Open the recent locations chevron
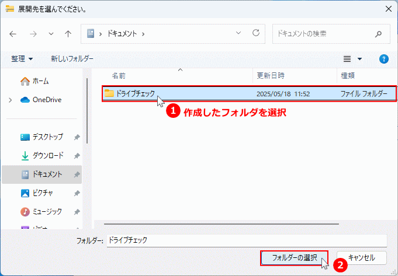398x276 pixels. tap(51, 34)
